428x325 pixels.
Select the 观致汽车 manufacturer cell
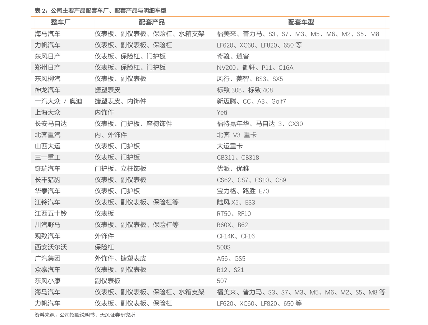[47, 236]
